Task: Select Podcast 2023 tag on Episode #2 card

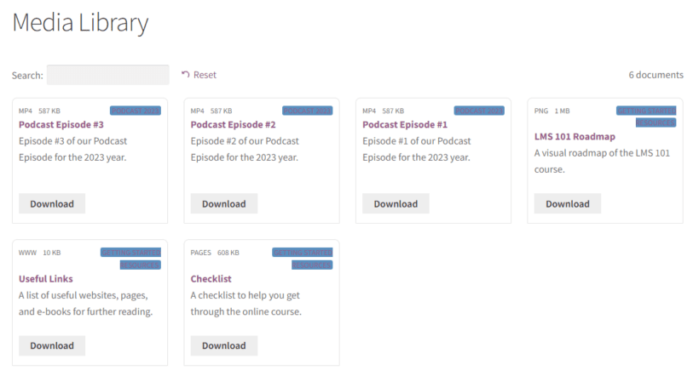Action: click(x=308, y=111)
